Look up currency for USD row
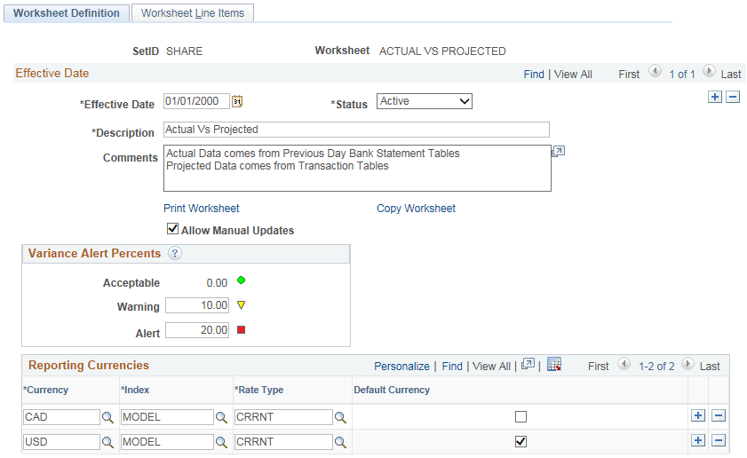The height and width of the screenshot is (458, 747). (x=107, y=442)
